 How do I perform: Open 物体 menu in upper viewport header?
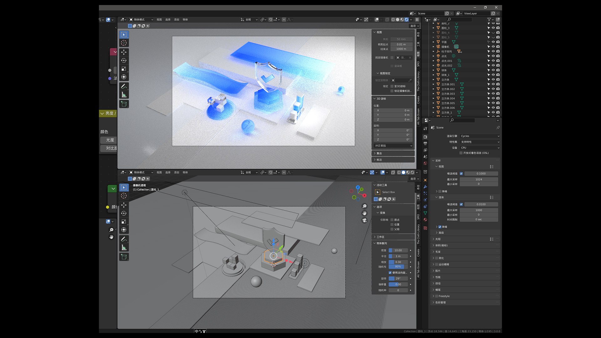coord(185,19)
